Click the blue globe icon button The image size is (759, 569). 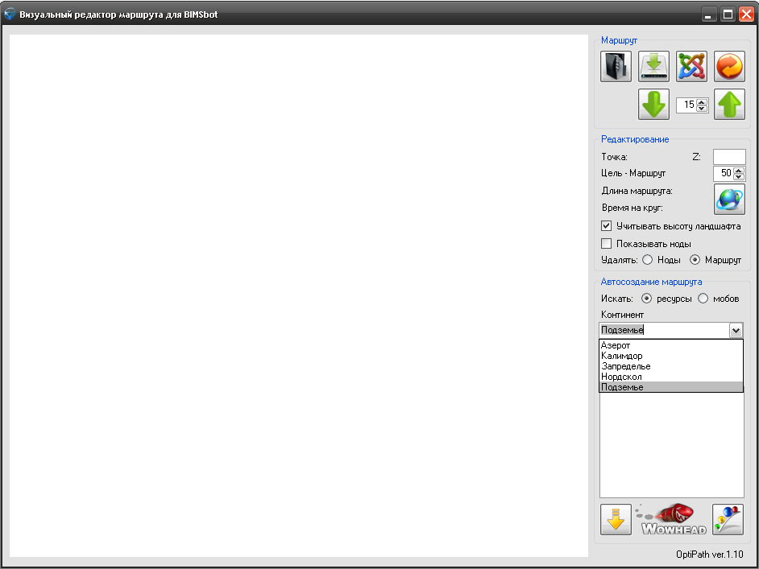(729, 199)
